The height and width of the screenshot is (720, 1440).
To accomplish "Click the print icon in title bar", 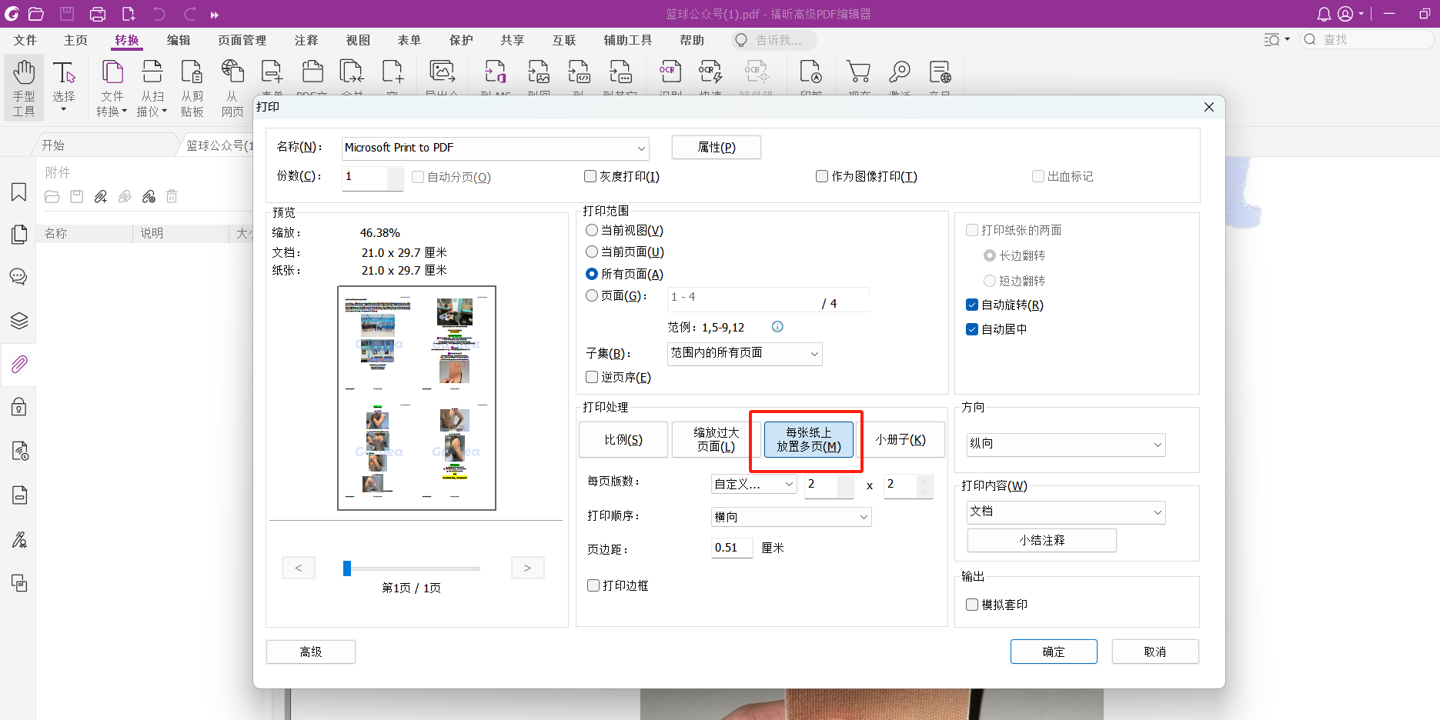I will [98, 14].
